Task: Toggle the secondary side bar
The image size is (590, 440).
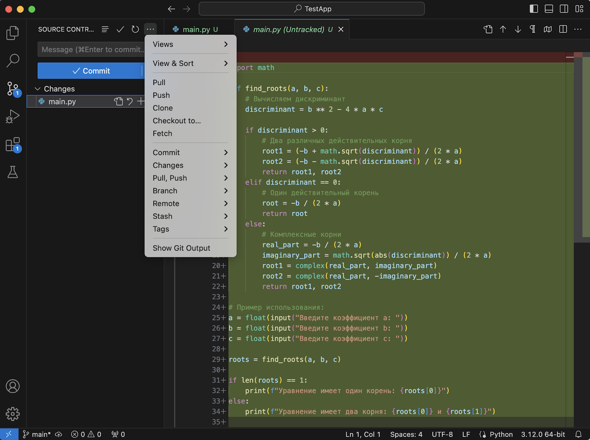Action: (x=564, y=9)
